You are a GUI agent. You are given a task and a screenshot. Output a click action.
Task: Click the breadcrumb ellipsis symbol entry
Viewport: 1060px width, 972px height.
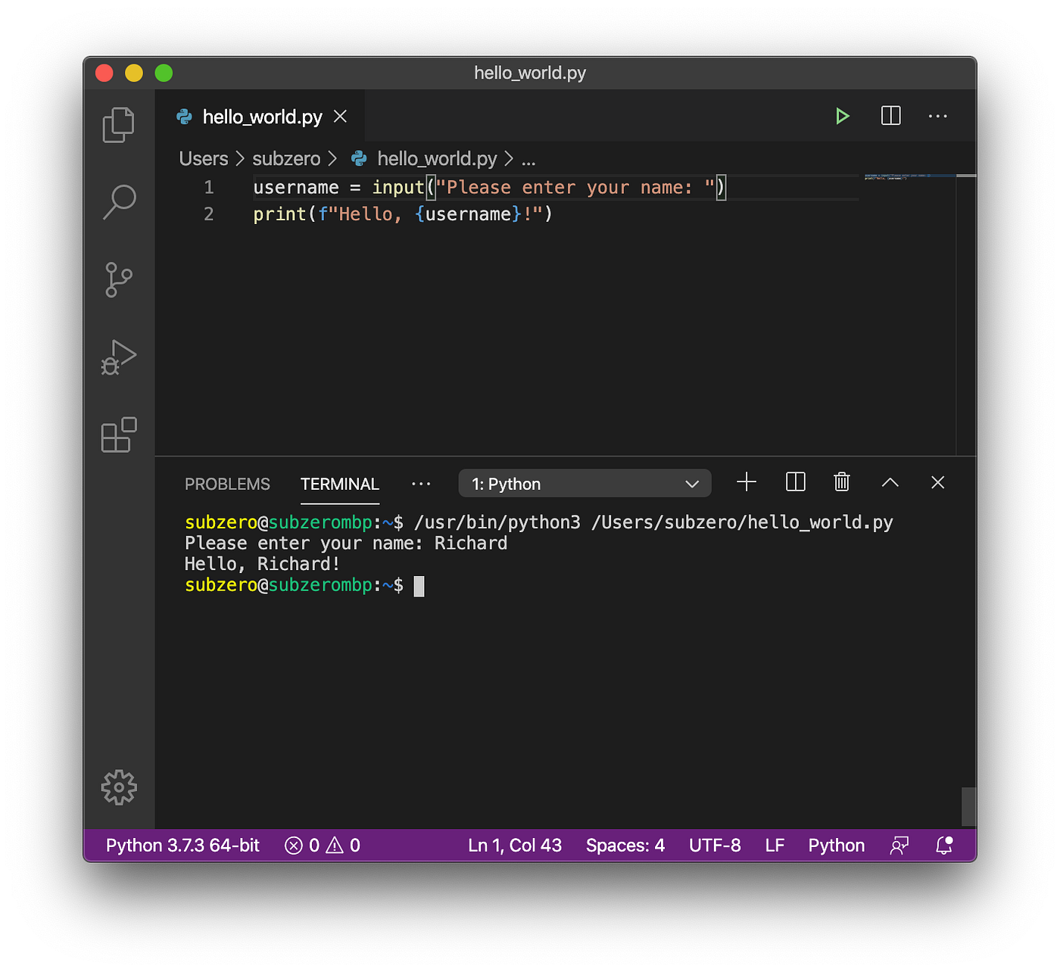(528, 159)
